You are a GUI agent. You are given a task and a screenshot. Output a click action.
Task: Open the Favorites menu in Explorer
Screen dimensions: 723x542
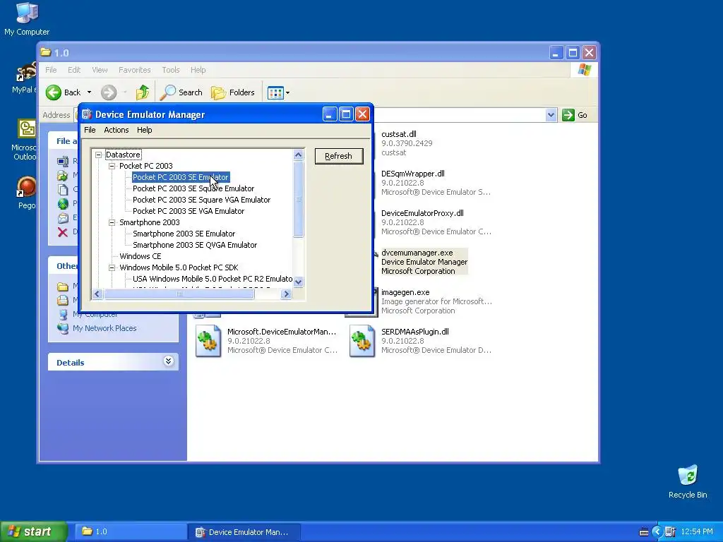point(135,70)
